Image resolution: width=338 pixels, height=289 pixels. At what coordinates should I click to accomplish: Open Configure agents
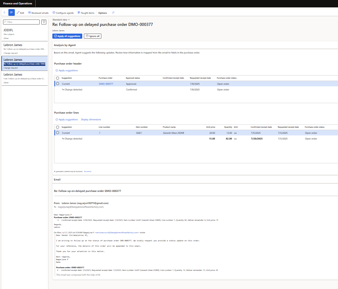pos(63,13)
